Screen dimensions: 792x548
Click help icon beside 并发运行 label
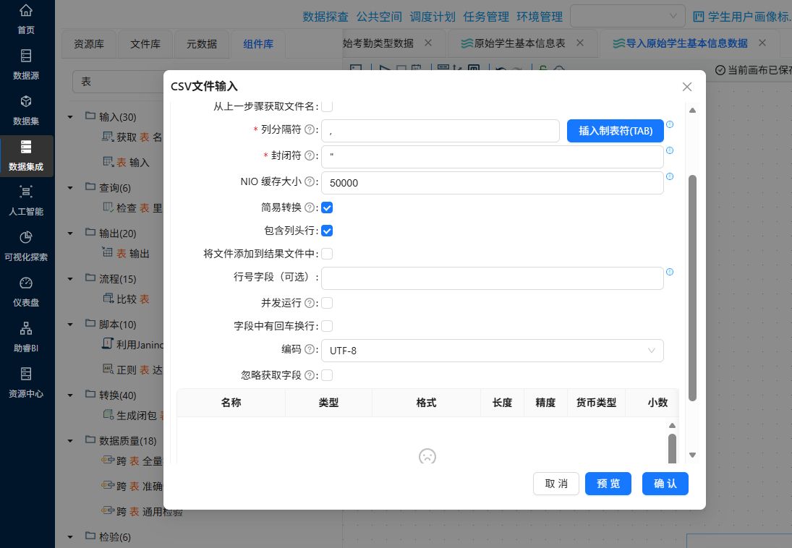click(309, 303)
